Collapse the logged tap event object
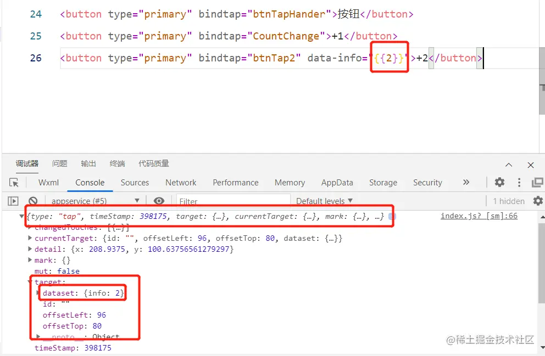The height and width of the screenshot is (356, 545). (x=21, y=217)
